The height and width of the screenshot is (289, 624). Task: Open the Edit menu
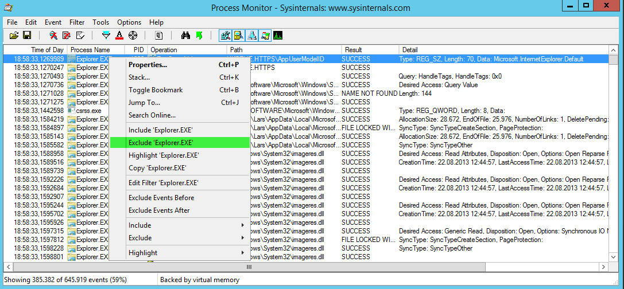[31, 22]
